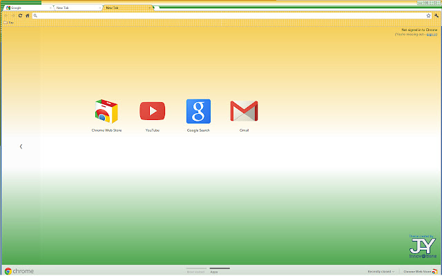Image resolution: width=442 pixels, height=276 pixels.
Task: Open the Chrome Web Store footer link
Action: point(420,272)
